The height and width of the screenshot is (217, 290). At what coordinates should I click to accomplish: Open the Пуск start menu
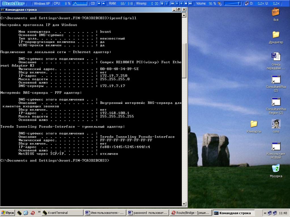point(8,213)
